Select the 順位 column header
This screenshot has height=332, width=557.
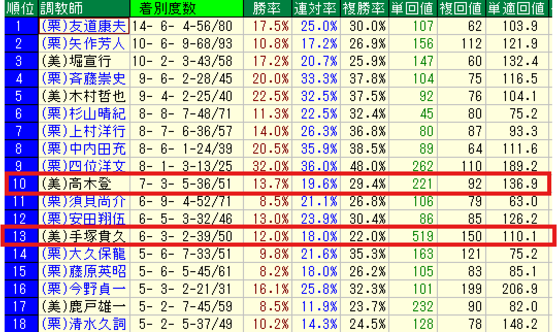pos(20,8)
